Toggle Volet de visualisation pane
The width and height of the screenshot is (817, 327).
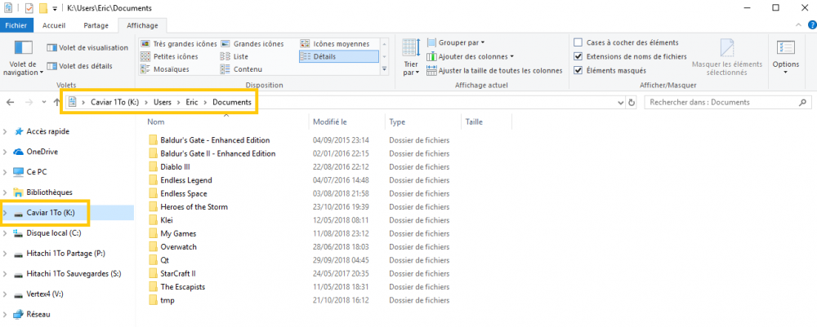(87, 48)
